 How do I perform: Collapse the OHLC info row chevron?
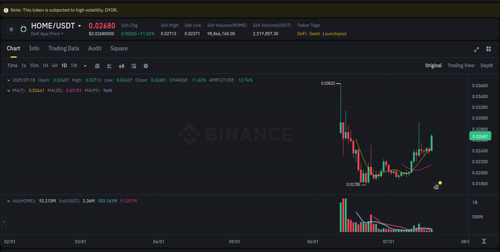8,80
